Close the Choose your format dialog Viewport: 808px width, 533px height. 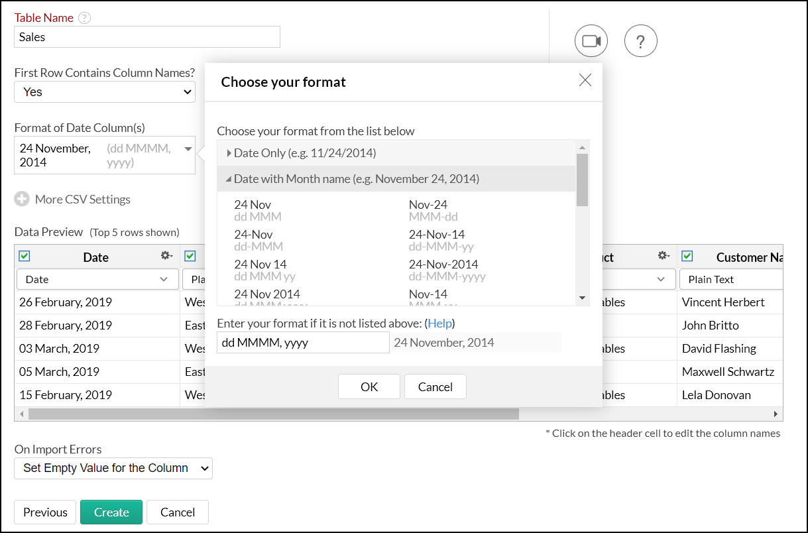tap(585, 80)
